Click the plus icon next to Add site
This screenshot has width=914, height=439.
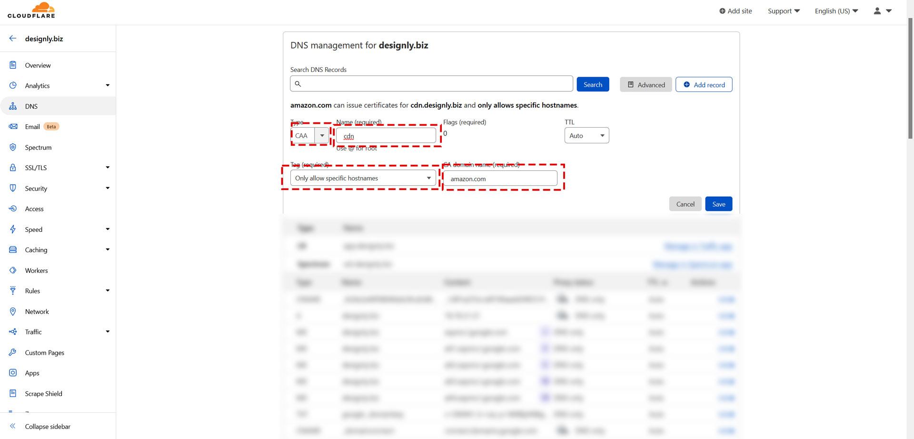(722, 11)
